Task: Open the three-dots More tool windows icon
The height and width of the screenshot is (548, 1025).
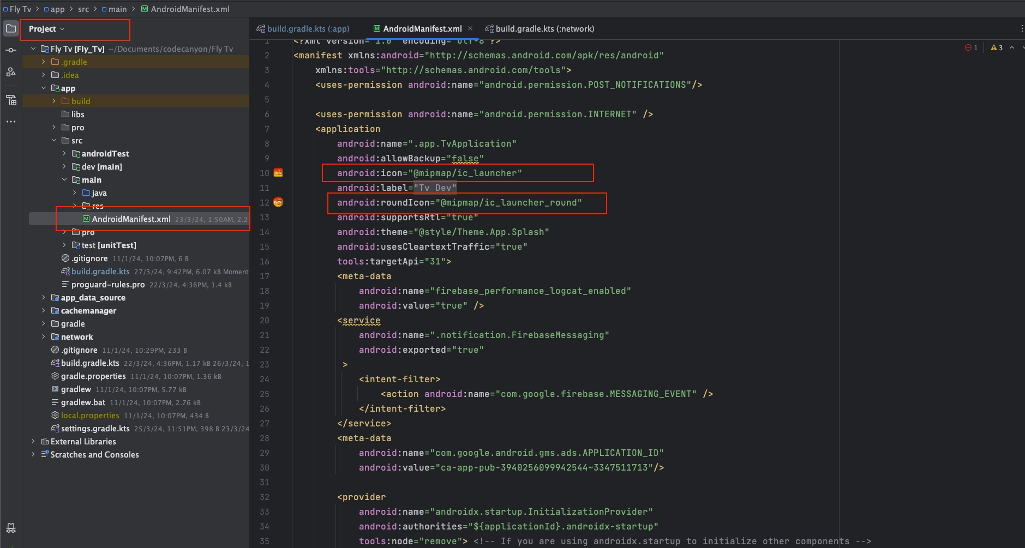Action: click(x=11, y=122)
